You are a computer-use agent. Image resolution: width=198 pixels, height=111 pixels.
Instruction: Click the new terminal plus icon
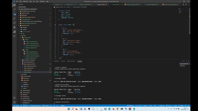pyautogui.click(x=183, y=61)
